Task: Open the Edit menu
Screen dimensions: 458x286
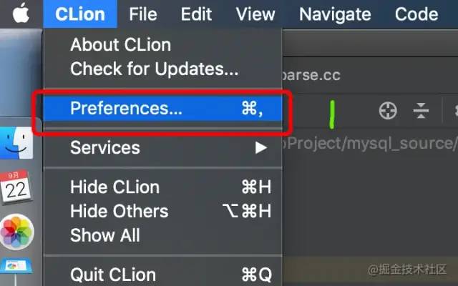Action: [196, 14]
